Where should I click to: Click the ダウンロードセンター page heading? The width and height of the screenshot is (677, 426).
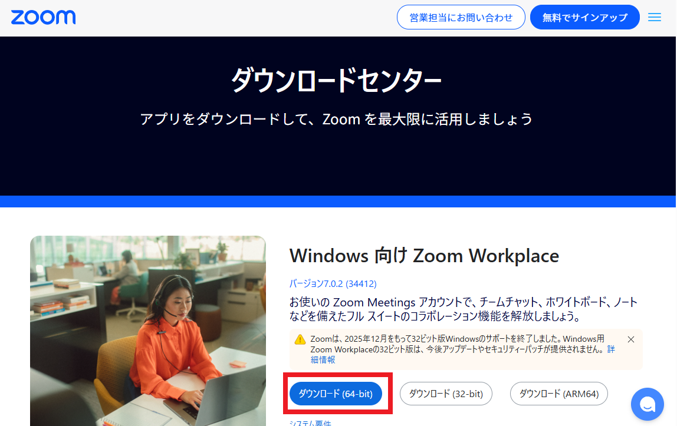click(336, 81)
